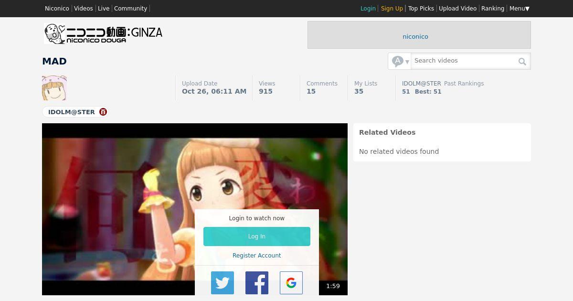Click the 'Login to watch now' text
This screenshot has height=301, width=573.
tap(257, 218)
